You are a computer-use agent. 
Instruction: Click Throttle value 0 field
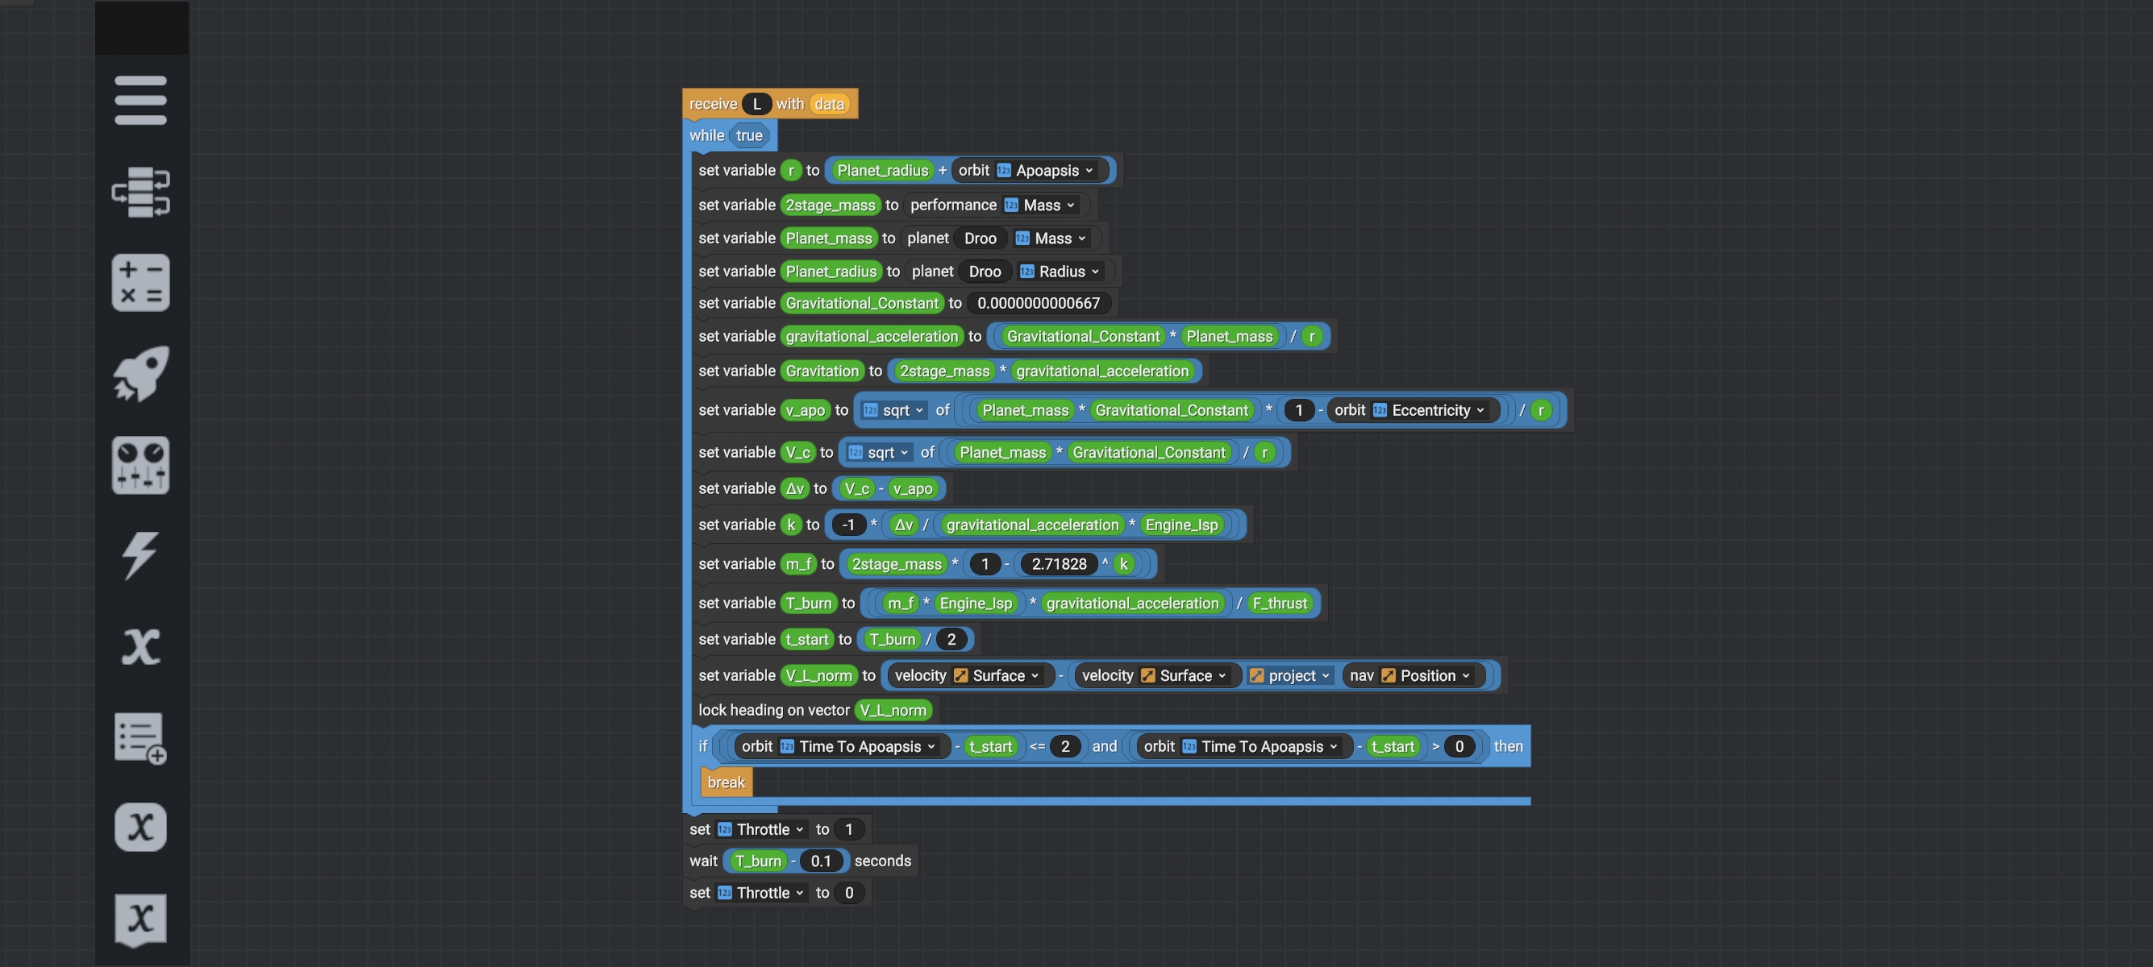pos(848,893)
